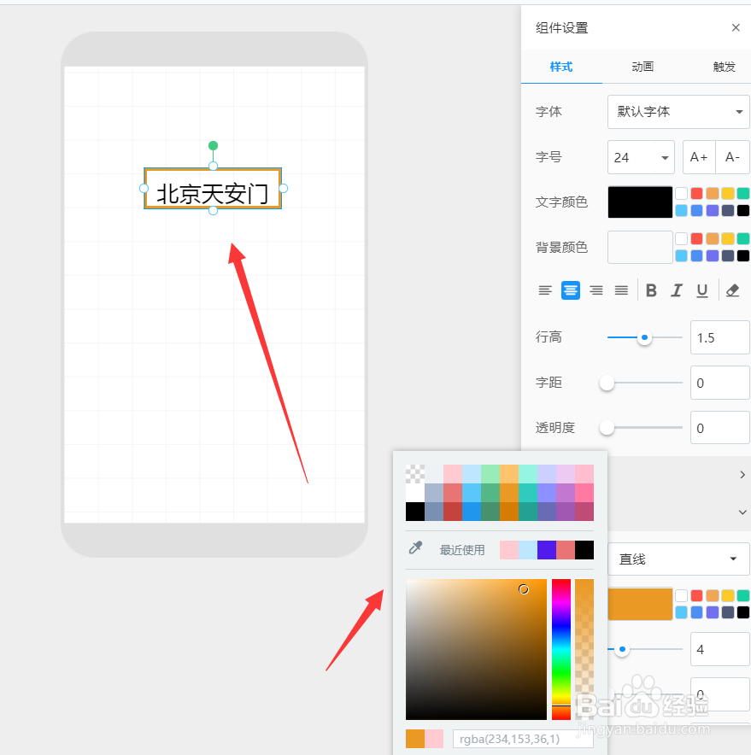Image resolution: width=751 pixels, height=755 pixels.
Task: Select the eyedropper tool in color picker
Action: click(414, 550)
